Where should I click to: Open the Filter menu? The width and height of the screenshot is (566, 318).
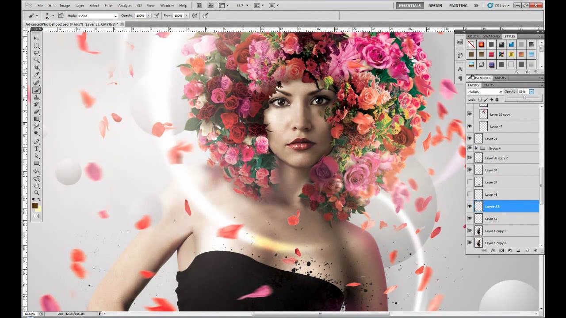109,5
